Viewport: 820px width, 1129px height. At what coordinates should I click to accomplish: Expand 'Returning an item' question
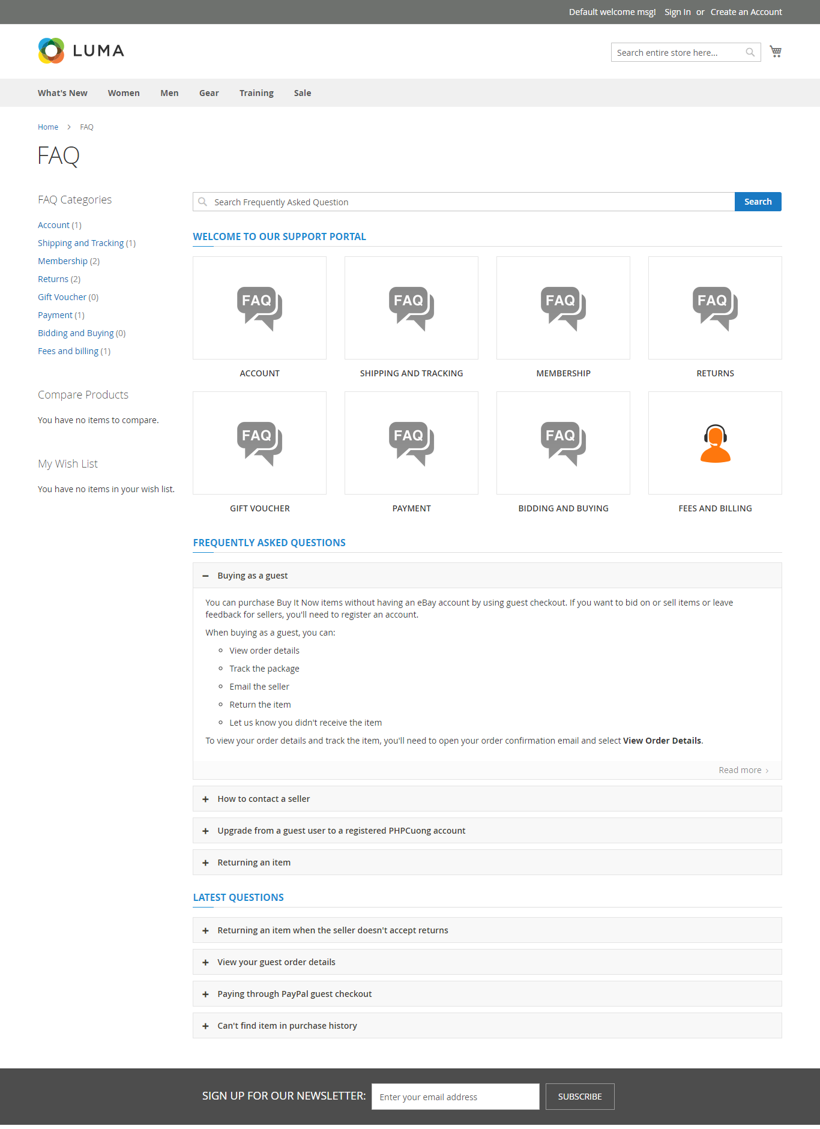pyautogui.click(x=254, y=863)
